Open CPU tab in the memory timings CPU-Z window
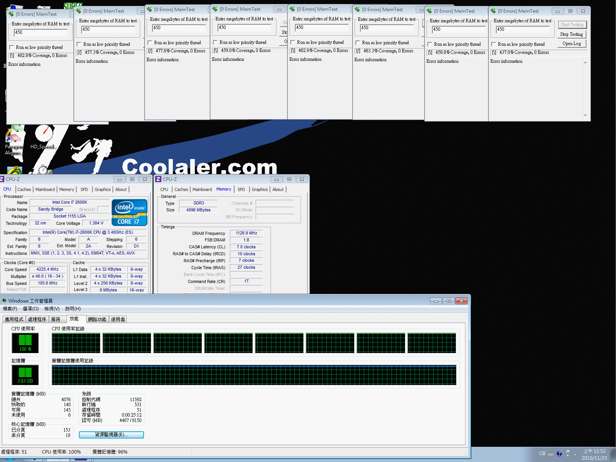 (164, 189)
